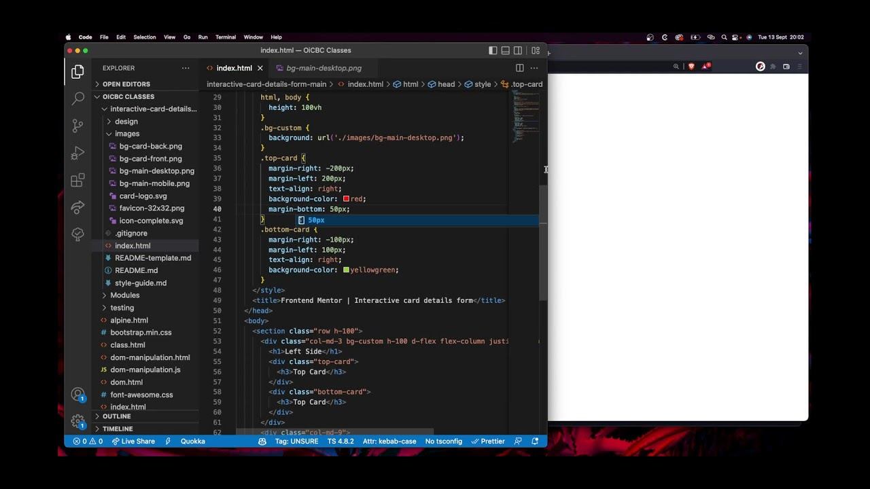Click the code minimap preview
The width and height of the screenshot is (870, 489).
(x=526, y=115)
